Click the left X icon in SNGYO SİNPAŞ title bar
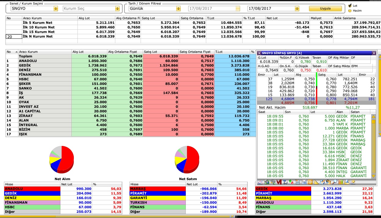 coord(259,53)
